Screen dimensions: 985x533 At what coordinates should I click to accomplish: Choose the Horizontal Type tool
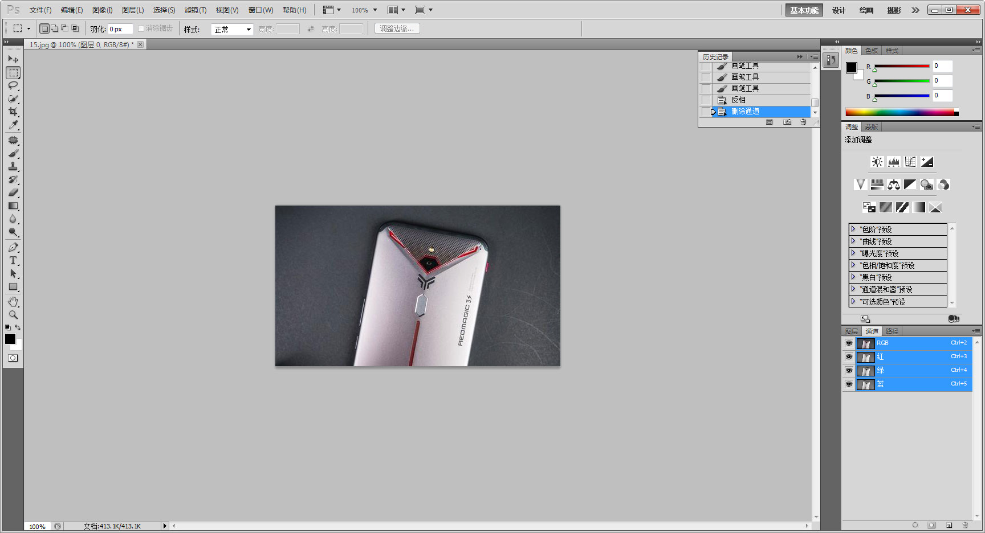(13, 260)
